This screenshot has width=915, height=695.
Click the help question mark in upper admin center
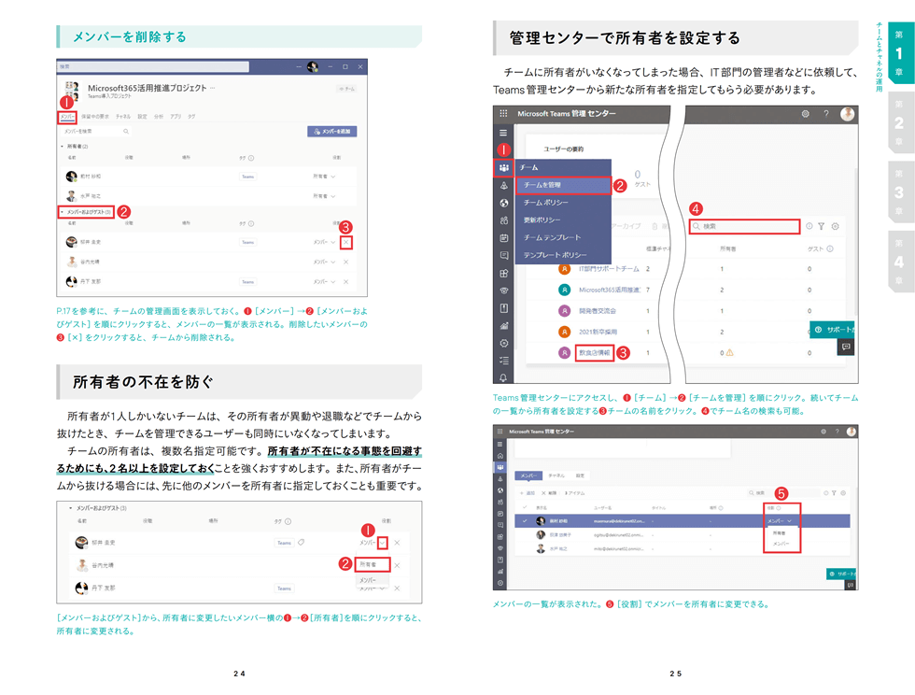tap(826, 114)
